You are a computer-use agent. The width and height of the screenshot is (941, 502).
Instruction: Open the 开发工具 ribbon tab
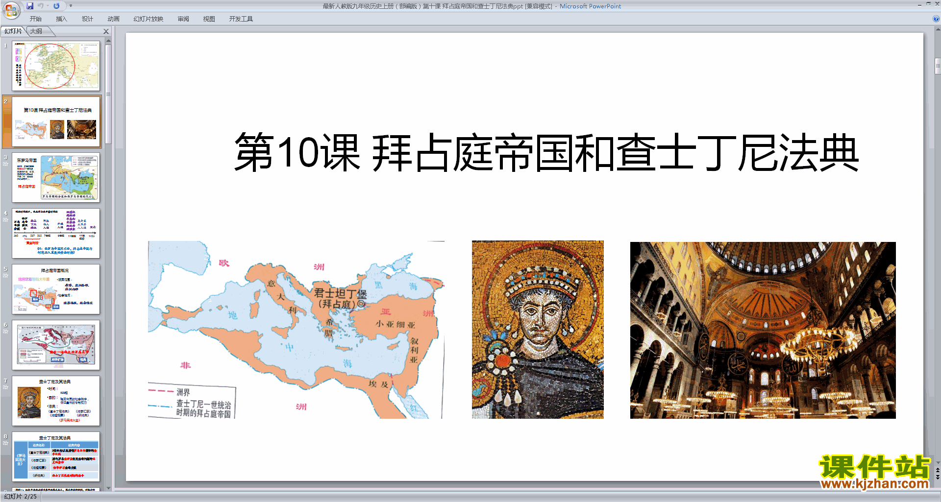pos(241,19)
